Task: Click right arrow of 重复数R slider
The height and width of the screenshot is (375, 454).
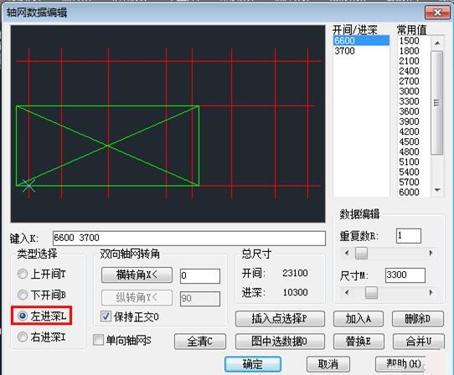Action: (x=431, y=253)
